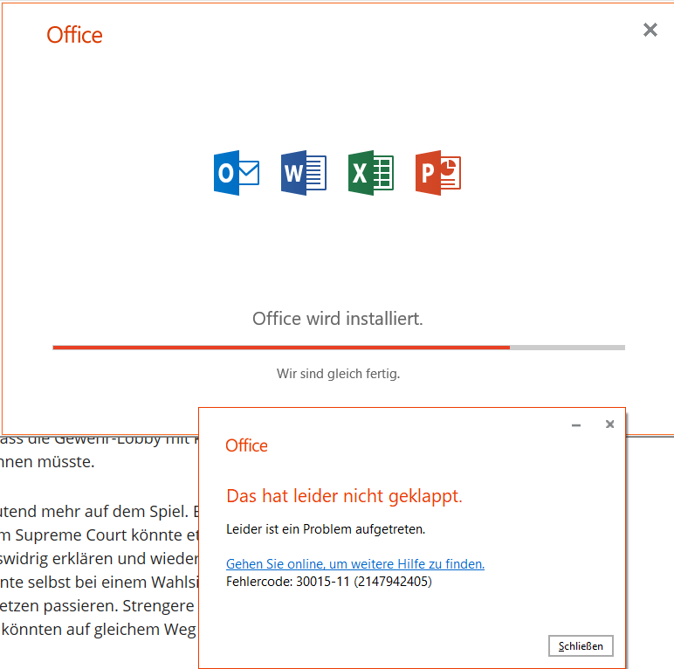Click the Outlook icon in the installer
The width and height of the screenshot is (674, 669).
tap(237, 172)
